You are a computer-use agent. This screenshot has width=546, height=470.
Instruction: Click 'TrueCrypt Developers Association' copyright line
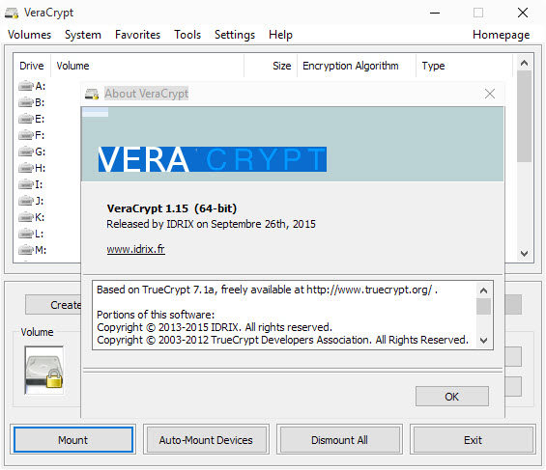coord(282,340)
